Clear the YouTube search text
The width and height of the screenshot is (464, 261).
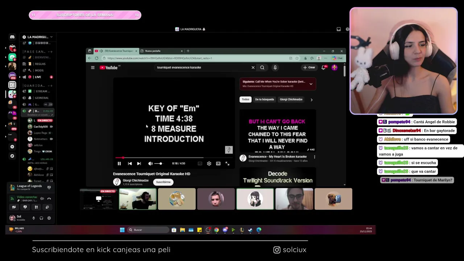tap(253, 67)
